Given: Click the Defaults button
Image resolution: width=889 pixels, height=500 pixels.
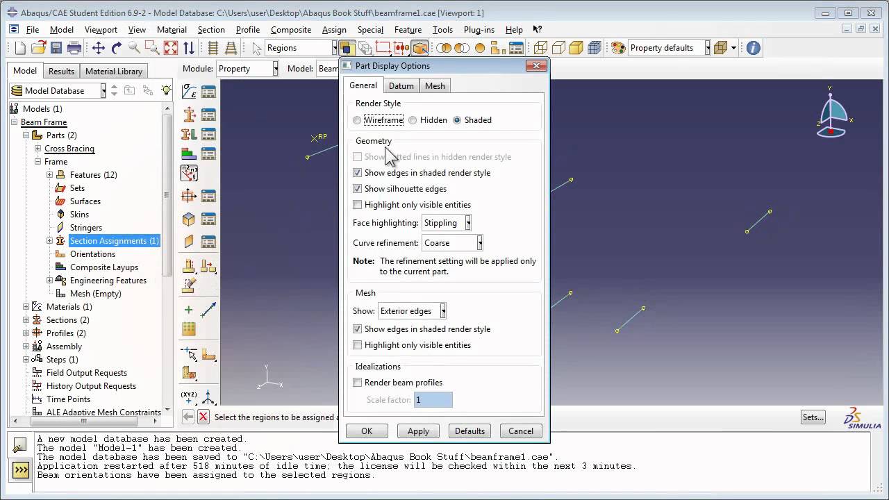Looking at the screenshot, I should pos(470,431).
